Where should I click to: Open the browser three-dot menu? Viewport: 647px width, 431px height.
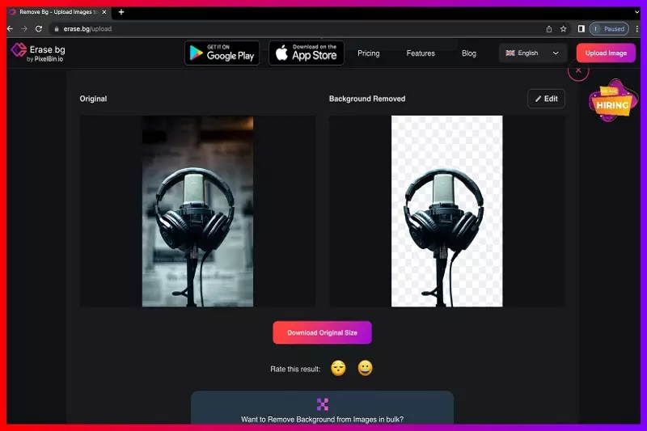[x=636, y=29]
